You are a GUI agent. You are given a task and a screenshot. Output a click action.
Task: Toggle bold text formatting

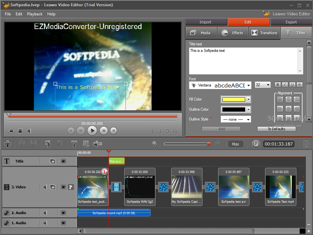coord(277,85)
